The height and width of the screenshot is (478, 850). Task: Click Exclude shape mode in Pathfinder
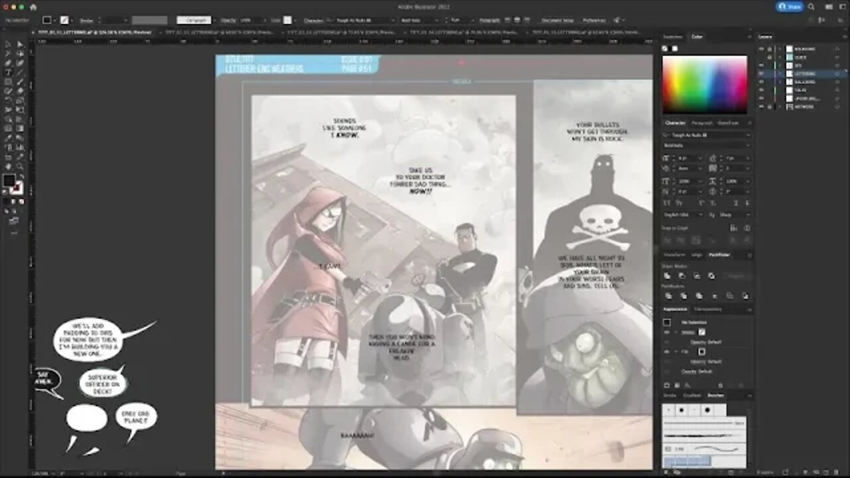711,276
